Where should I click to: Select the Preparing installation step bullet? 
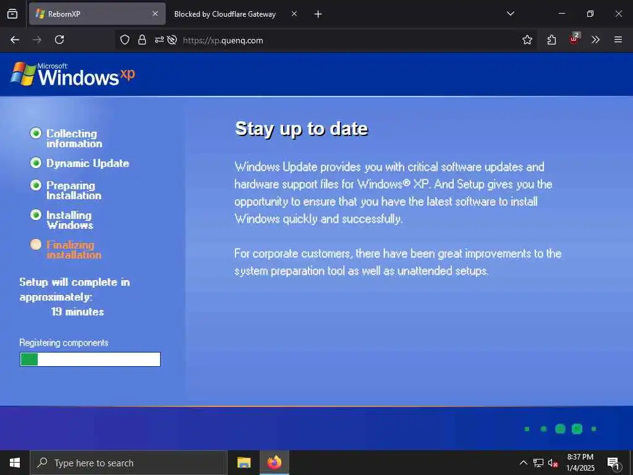click(36, 185)
